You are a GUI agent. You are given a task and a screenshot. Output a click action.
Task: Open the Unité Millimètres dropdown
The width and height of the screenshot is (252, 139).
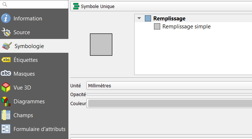click(x=169, y=86)
